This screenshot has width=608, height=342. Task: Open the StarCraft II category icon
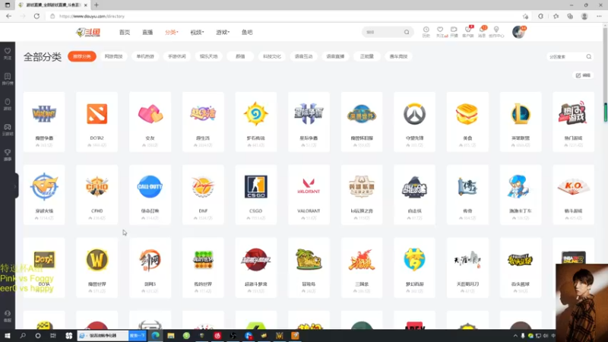(x=309, y=114)
